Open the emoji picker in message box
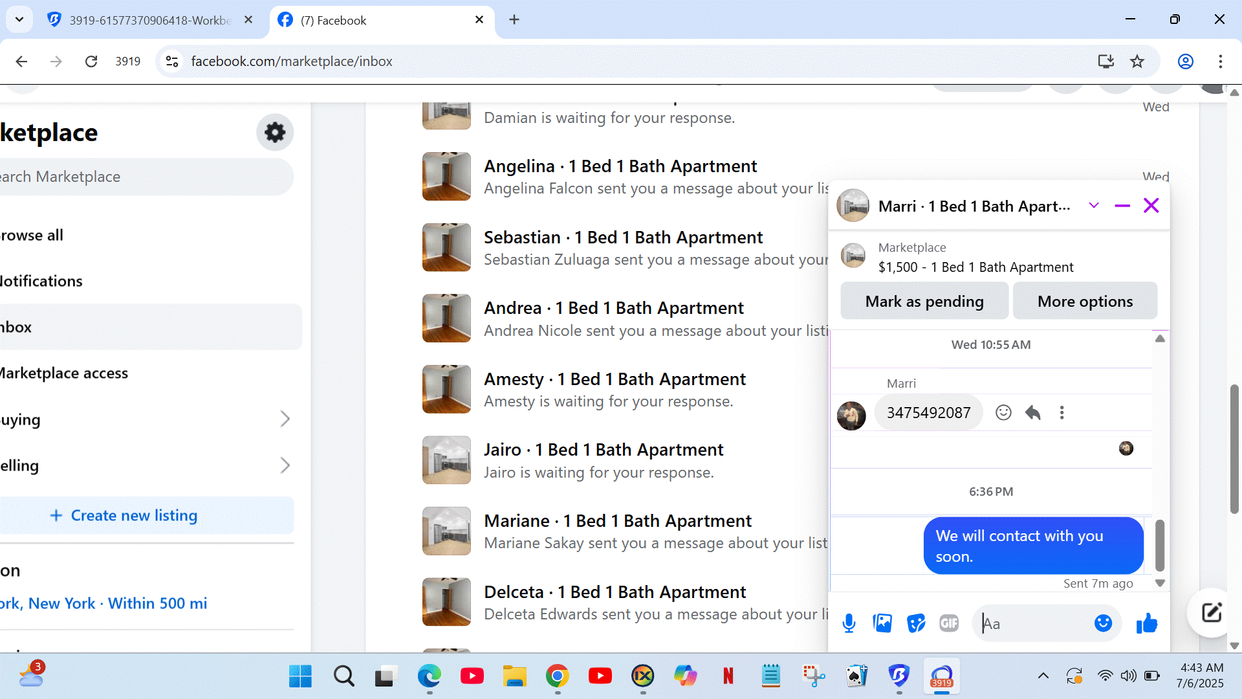This screenshot has width=1242, height=699. (x=1103, y=623)
